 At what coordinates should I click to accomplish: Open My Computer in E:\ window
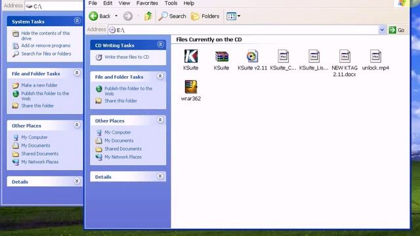click(x=117, y=132)
